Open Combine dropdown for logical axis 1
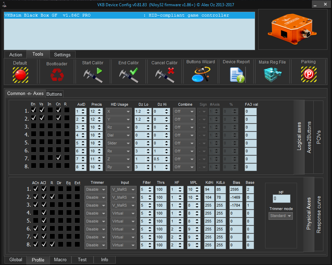This screenshot has width=332, height=265. coord(184,112)
